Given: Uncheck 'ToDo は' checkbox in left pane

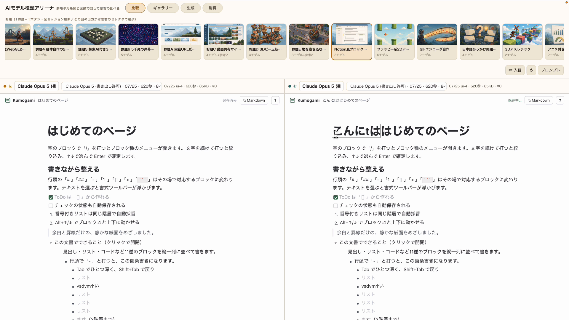Looking at the screenshot, I should coord(51,197).
